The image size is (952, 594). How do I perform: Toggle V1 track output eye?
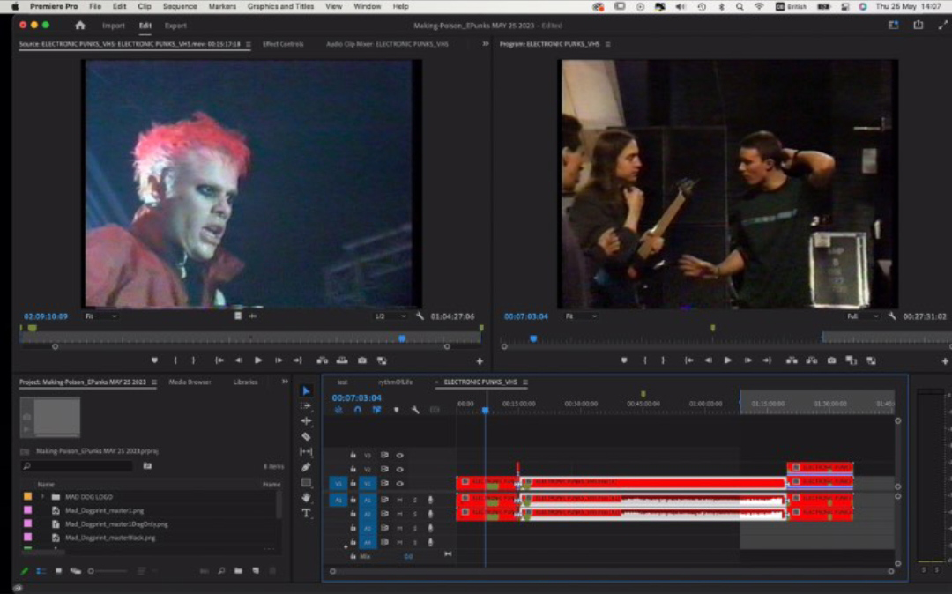(400, 484)
